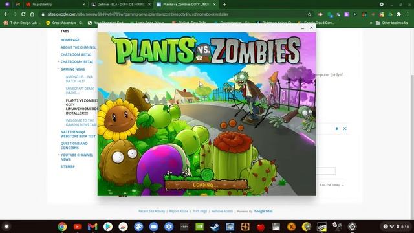Open GAMING NEWS page link

point(72,69)
